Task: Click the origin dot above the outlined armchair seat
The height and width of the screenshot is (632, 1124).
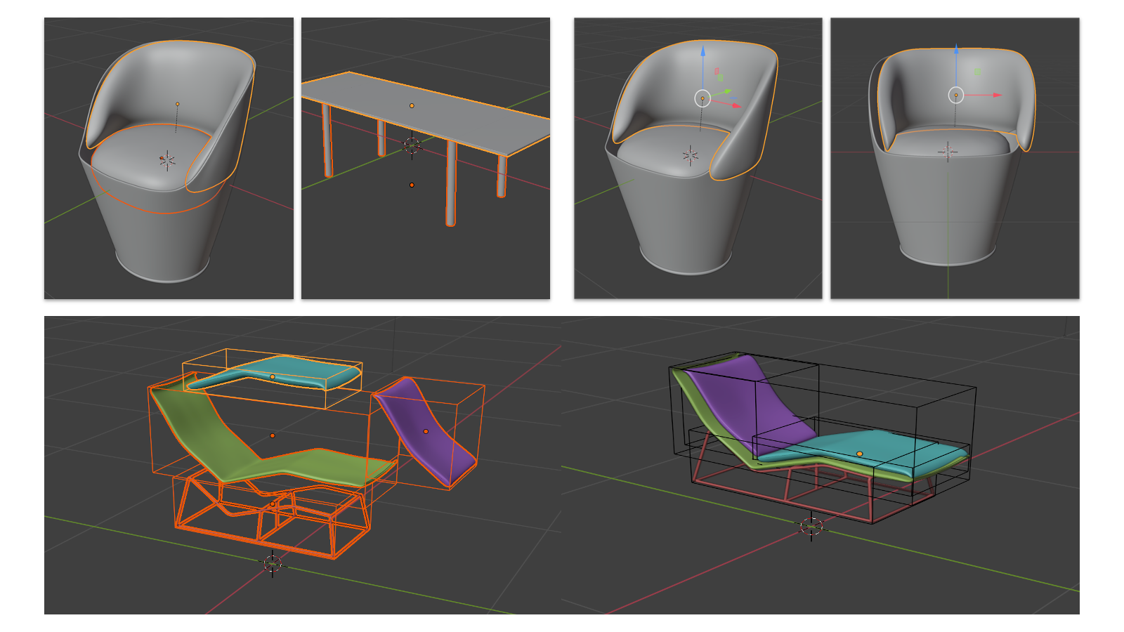Action: point(177,104)
